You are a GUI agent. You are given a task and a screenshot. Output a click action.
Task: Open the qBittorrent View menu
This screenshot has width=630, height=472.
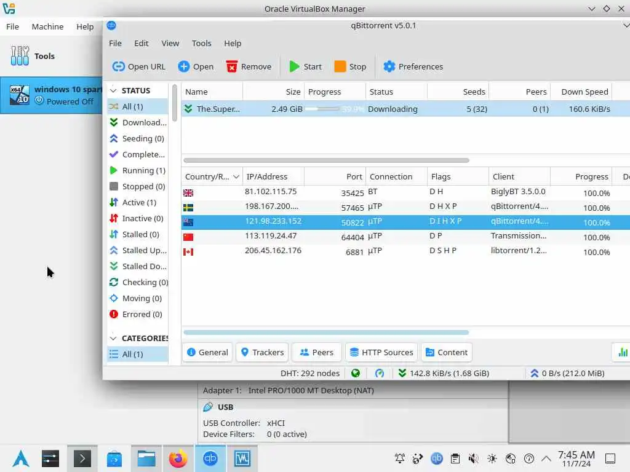(170, 44)
